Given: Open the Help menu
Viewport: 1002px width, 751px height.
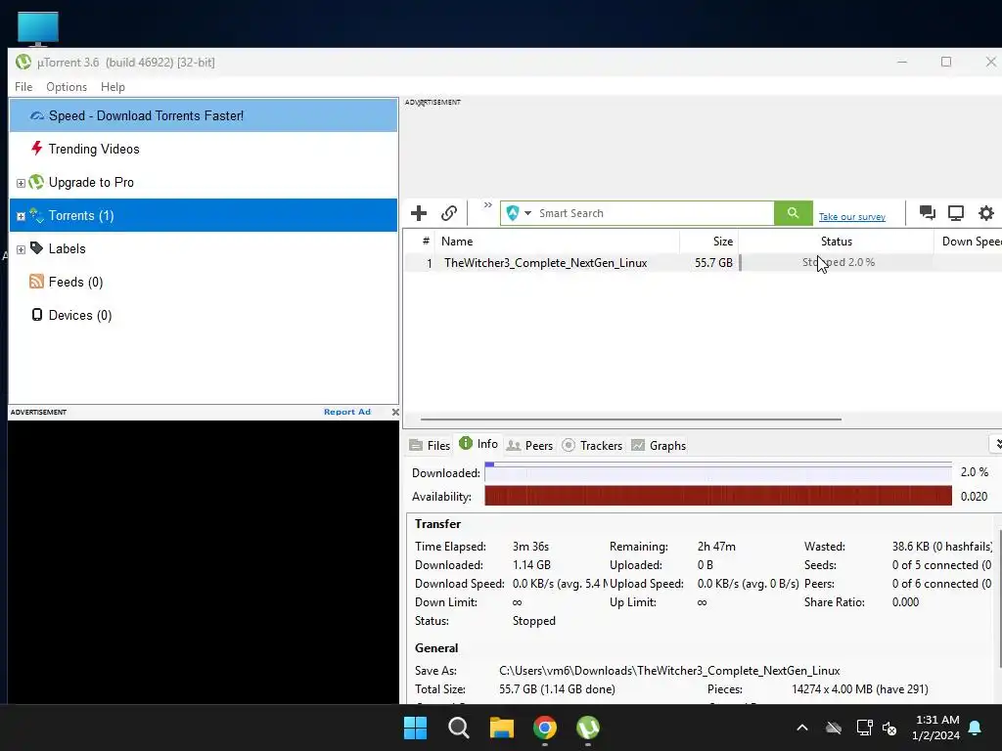Looking at the screenshot, I should point(113,87).
